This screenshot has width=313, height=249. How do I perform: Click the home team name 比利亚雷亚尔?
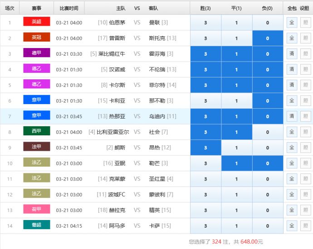[x=112, y=132]
